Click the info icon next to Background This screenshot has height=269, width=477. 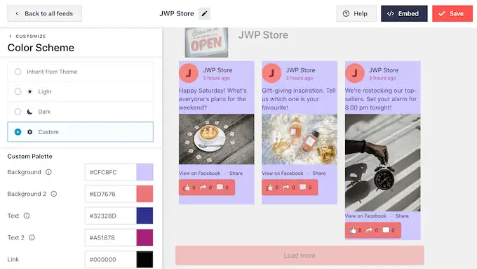point(48,172)
